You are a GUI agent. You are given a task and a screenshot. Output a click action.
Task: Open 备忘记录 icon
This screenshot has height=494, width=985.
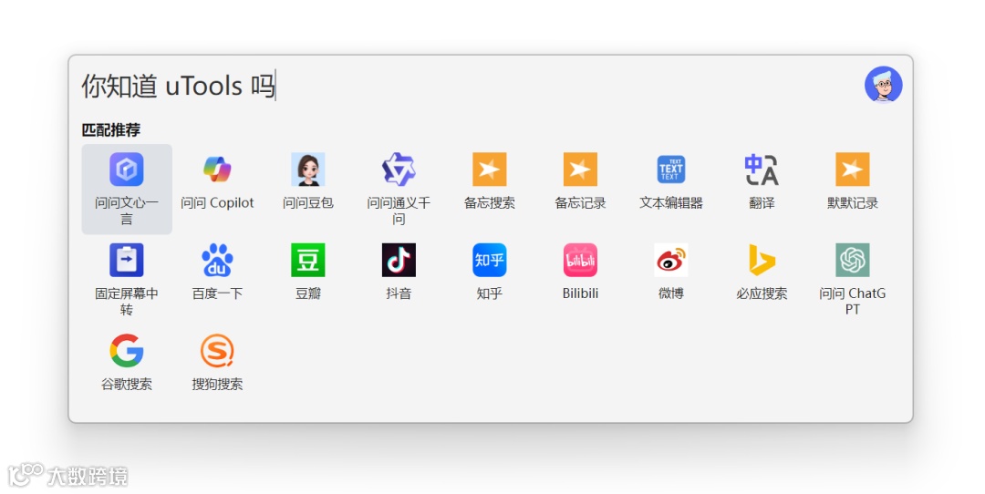580,170
